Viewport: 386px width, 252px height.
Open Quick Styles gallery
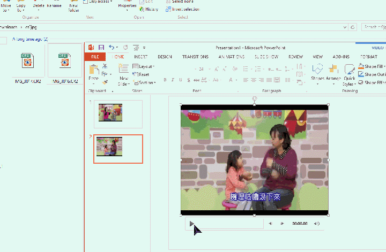click(349, 75)
